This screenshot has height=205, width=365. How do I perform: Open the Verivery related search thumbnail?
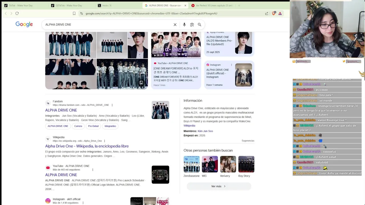pyautogui.click(x=228, y=164)
